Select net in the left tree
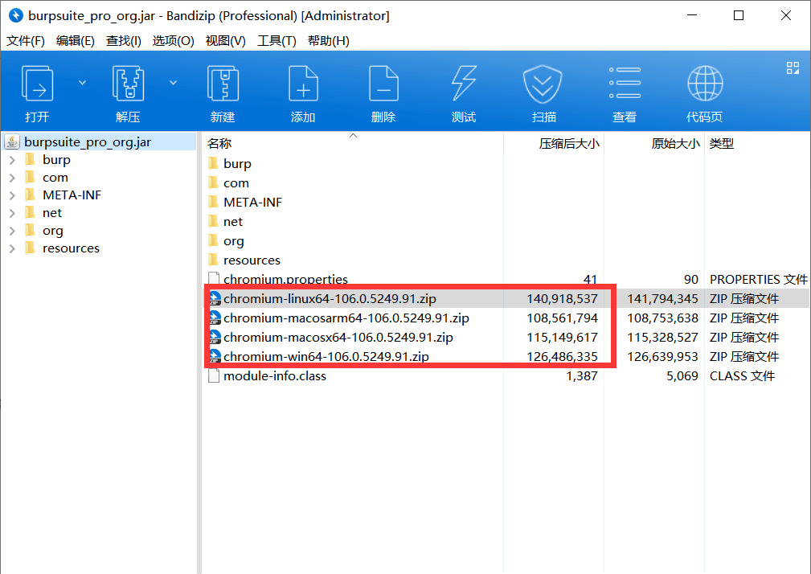 pyautogui.click(x=52, y=213)
